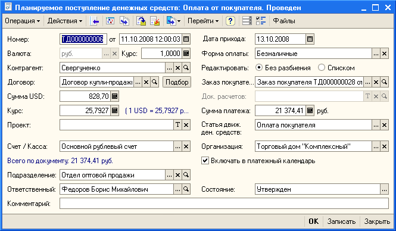Click the categories checklist toolbar icon

[261, 21]
